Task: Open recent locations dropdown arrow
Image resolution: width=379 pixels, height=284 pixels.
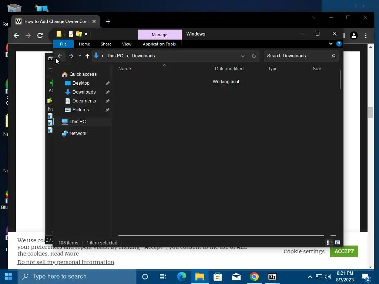Action: (80, 56)
